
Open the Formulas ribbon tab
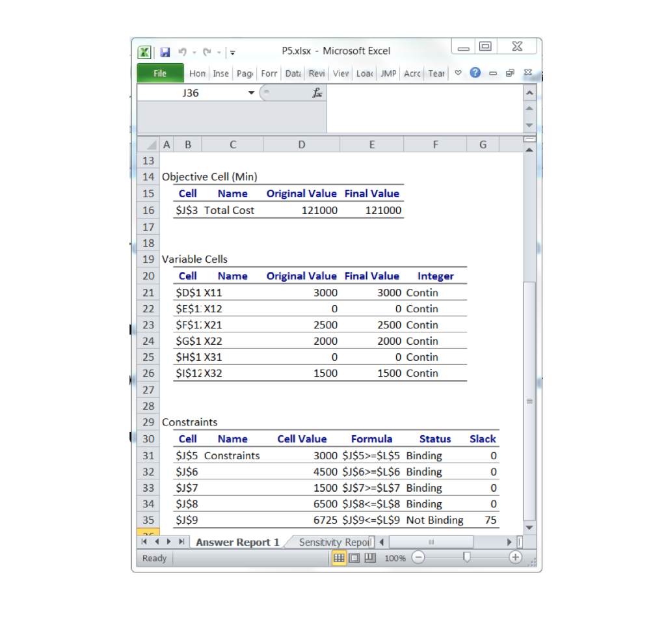click(269, 74)
